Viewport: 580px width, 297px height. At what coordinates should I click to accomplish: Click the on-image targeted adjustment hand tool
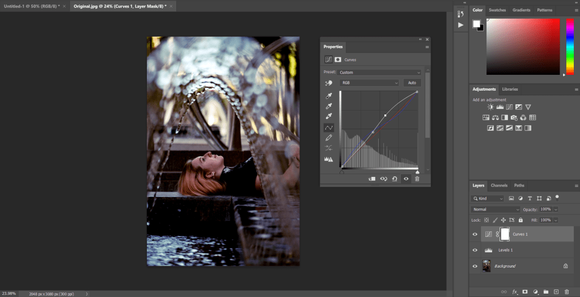(328, 83)
